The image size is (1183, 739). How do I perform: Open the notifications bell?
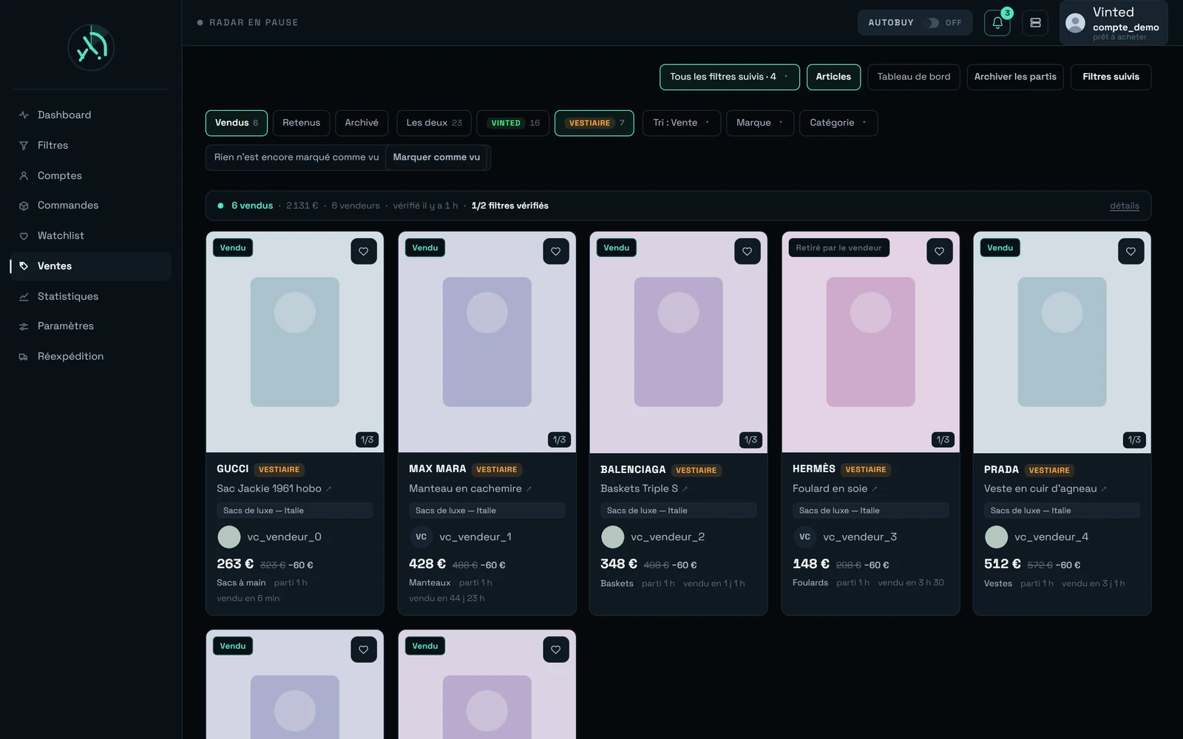997,23
